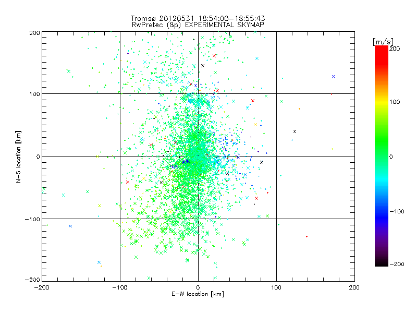Click x-axis tick label '0'
The image size is (417, 313).
click(x=198, y=287)
